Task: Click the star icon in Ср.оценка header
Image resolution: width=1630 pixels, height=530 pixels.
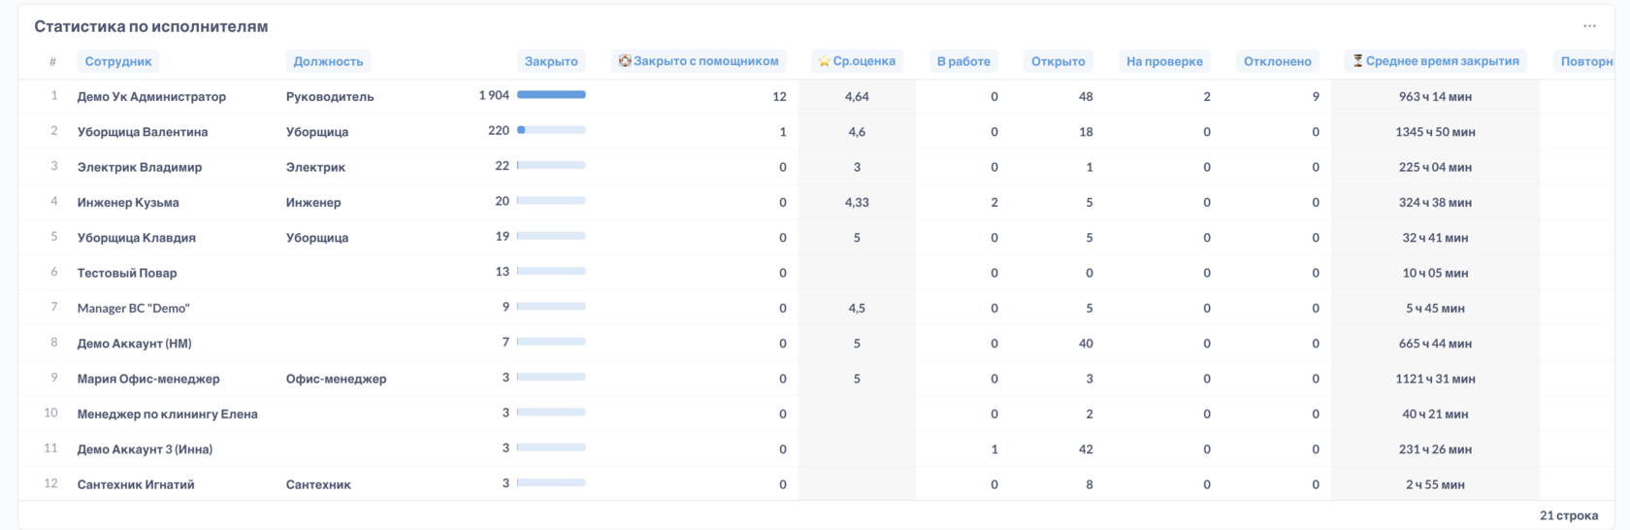Action: click(x=824, y=61)
